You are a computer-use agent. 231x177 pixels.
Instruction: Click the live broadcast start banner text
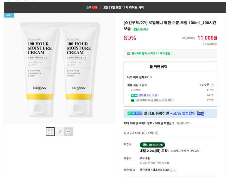(x=123, y=8)
